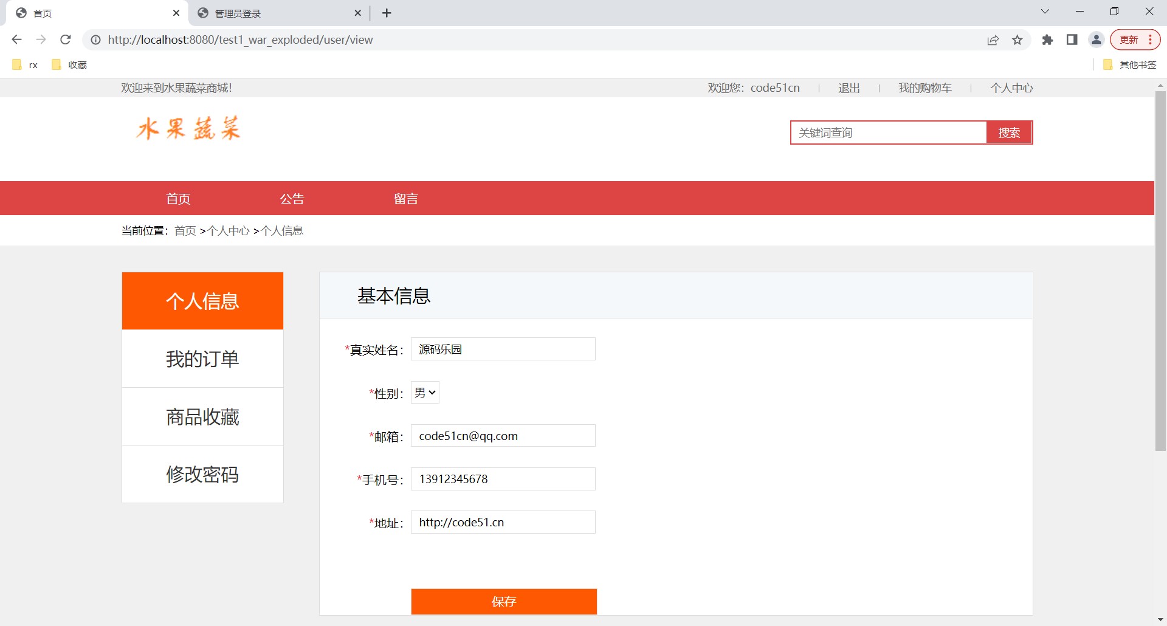
Task: Restore the browser window size
Action: point(1114,12)
